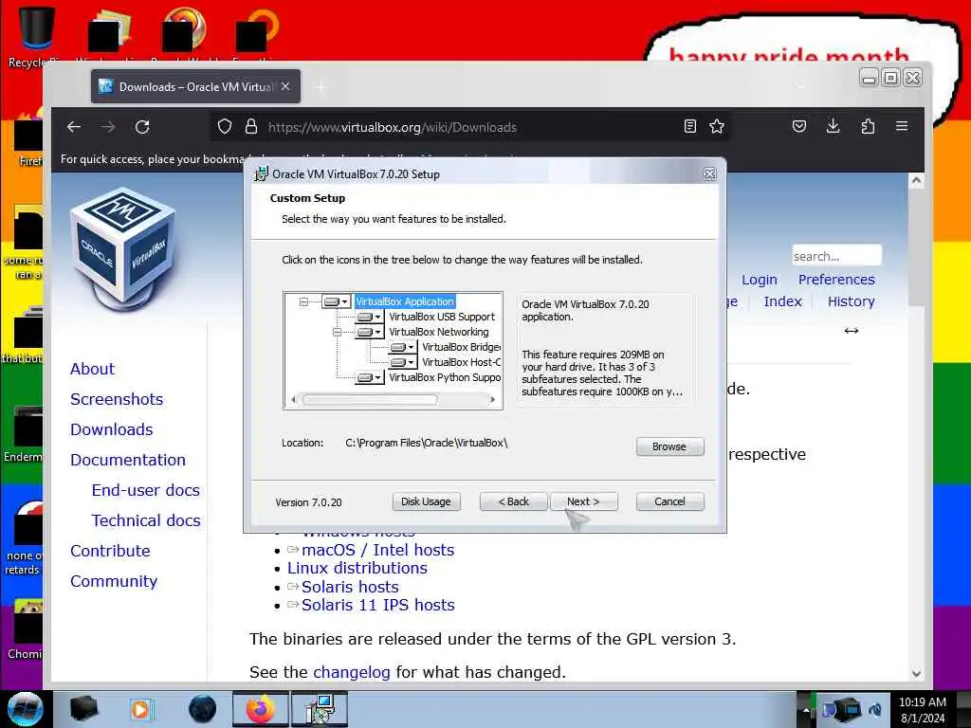Click the Windows Start button

[x=25, y=709]
